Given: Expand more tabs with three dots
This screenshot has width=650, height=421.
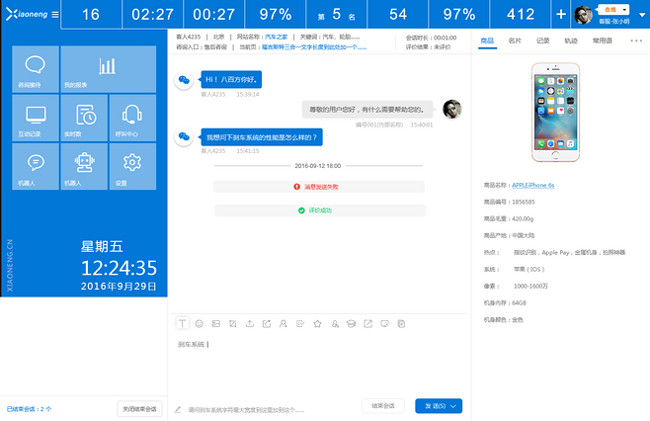Looking at the screenshot, I should 635,41.
